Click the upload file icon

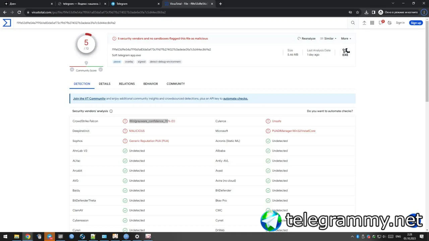(x=364, y=23)
